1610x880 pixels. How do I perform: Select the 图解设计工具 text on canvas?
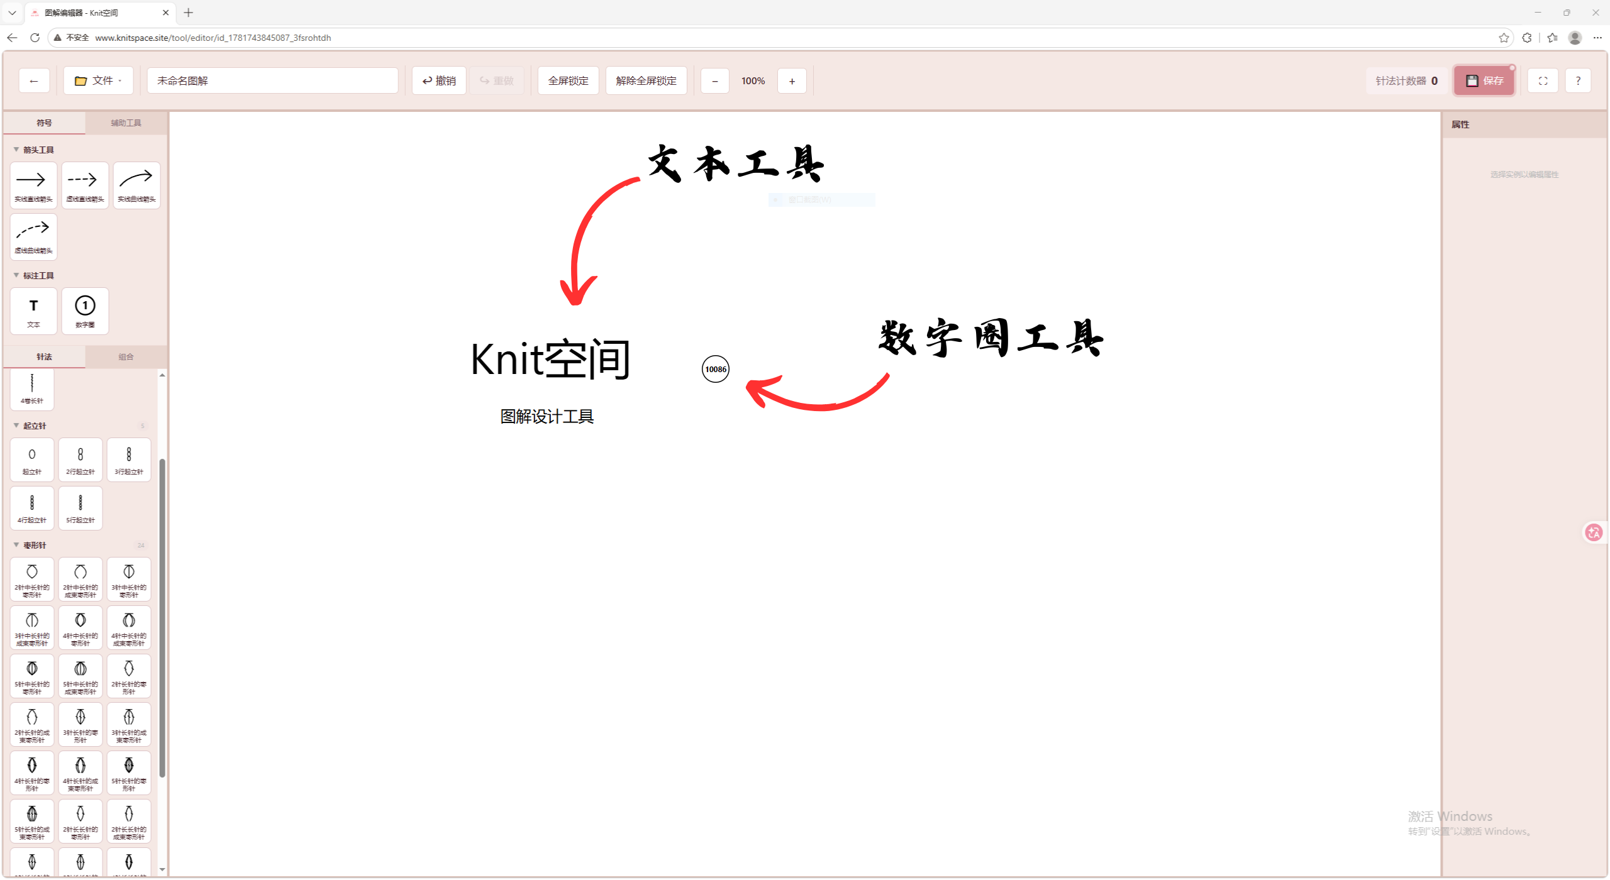pos(547,416)
